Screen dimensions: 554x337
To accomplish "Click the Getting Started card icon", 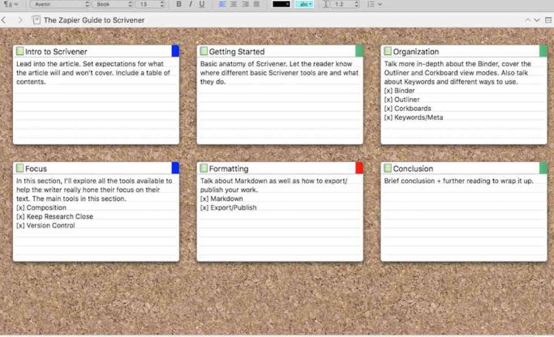I will (x=204, y=51).
